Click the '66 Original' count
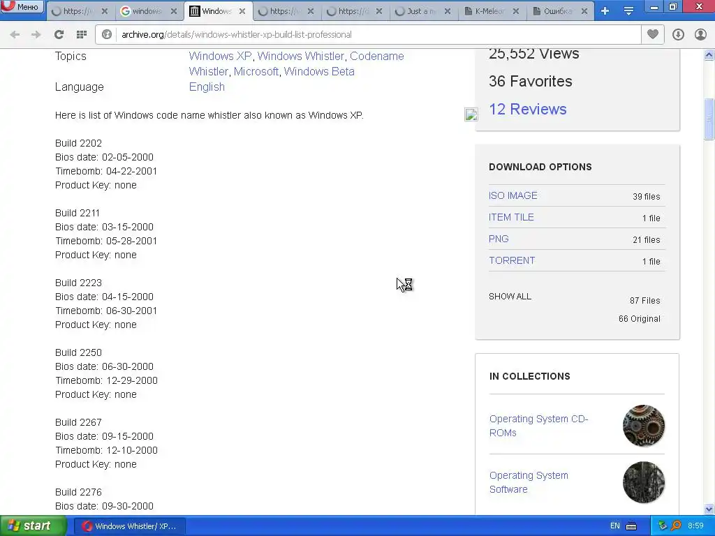Screen dimensions: 715x536 pyautogui.click(x=640, y=319)
